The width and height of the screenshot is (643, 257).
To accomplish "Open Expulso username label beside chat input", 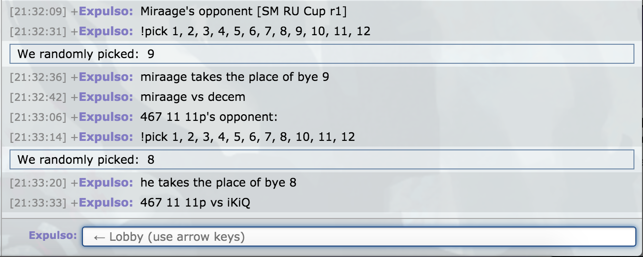I will click(53, 236).
